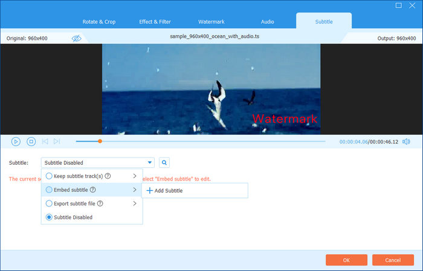Viewport: 423px width, 271px height.
Task: Click the plus icon beside Add Subtitle
Action: [x=149, y=191]
